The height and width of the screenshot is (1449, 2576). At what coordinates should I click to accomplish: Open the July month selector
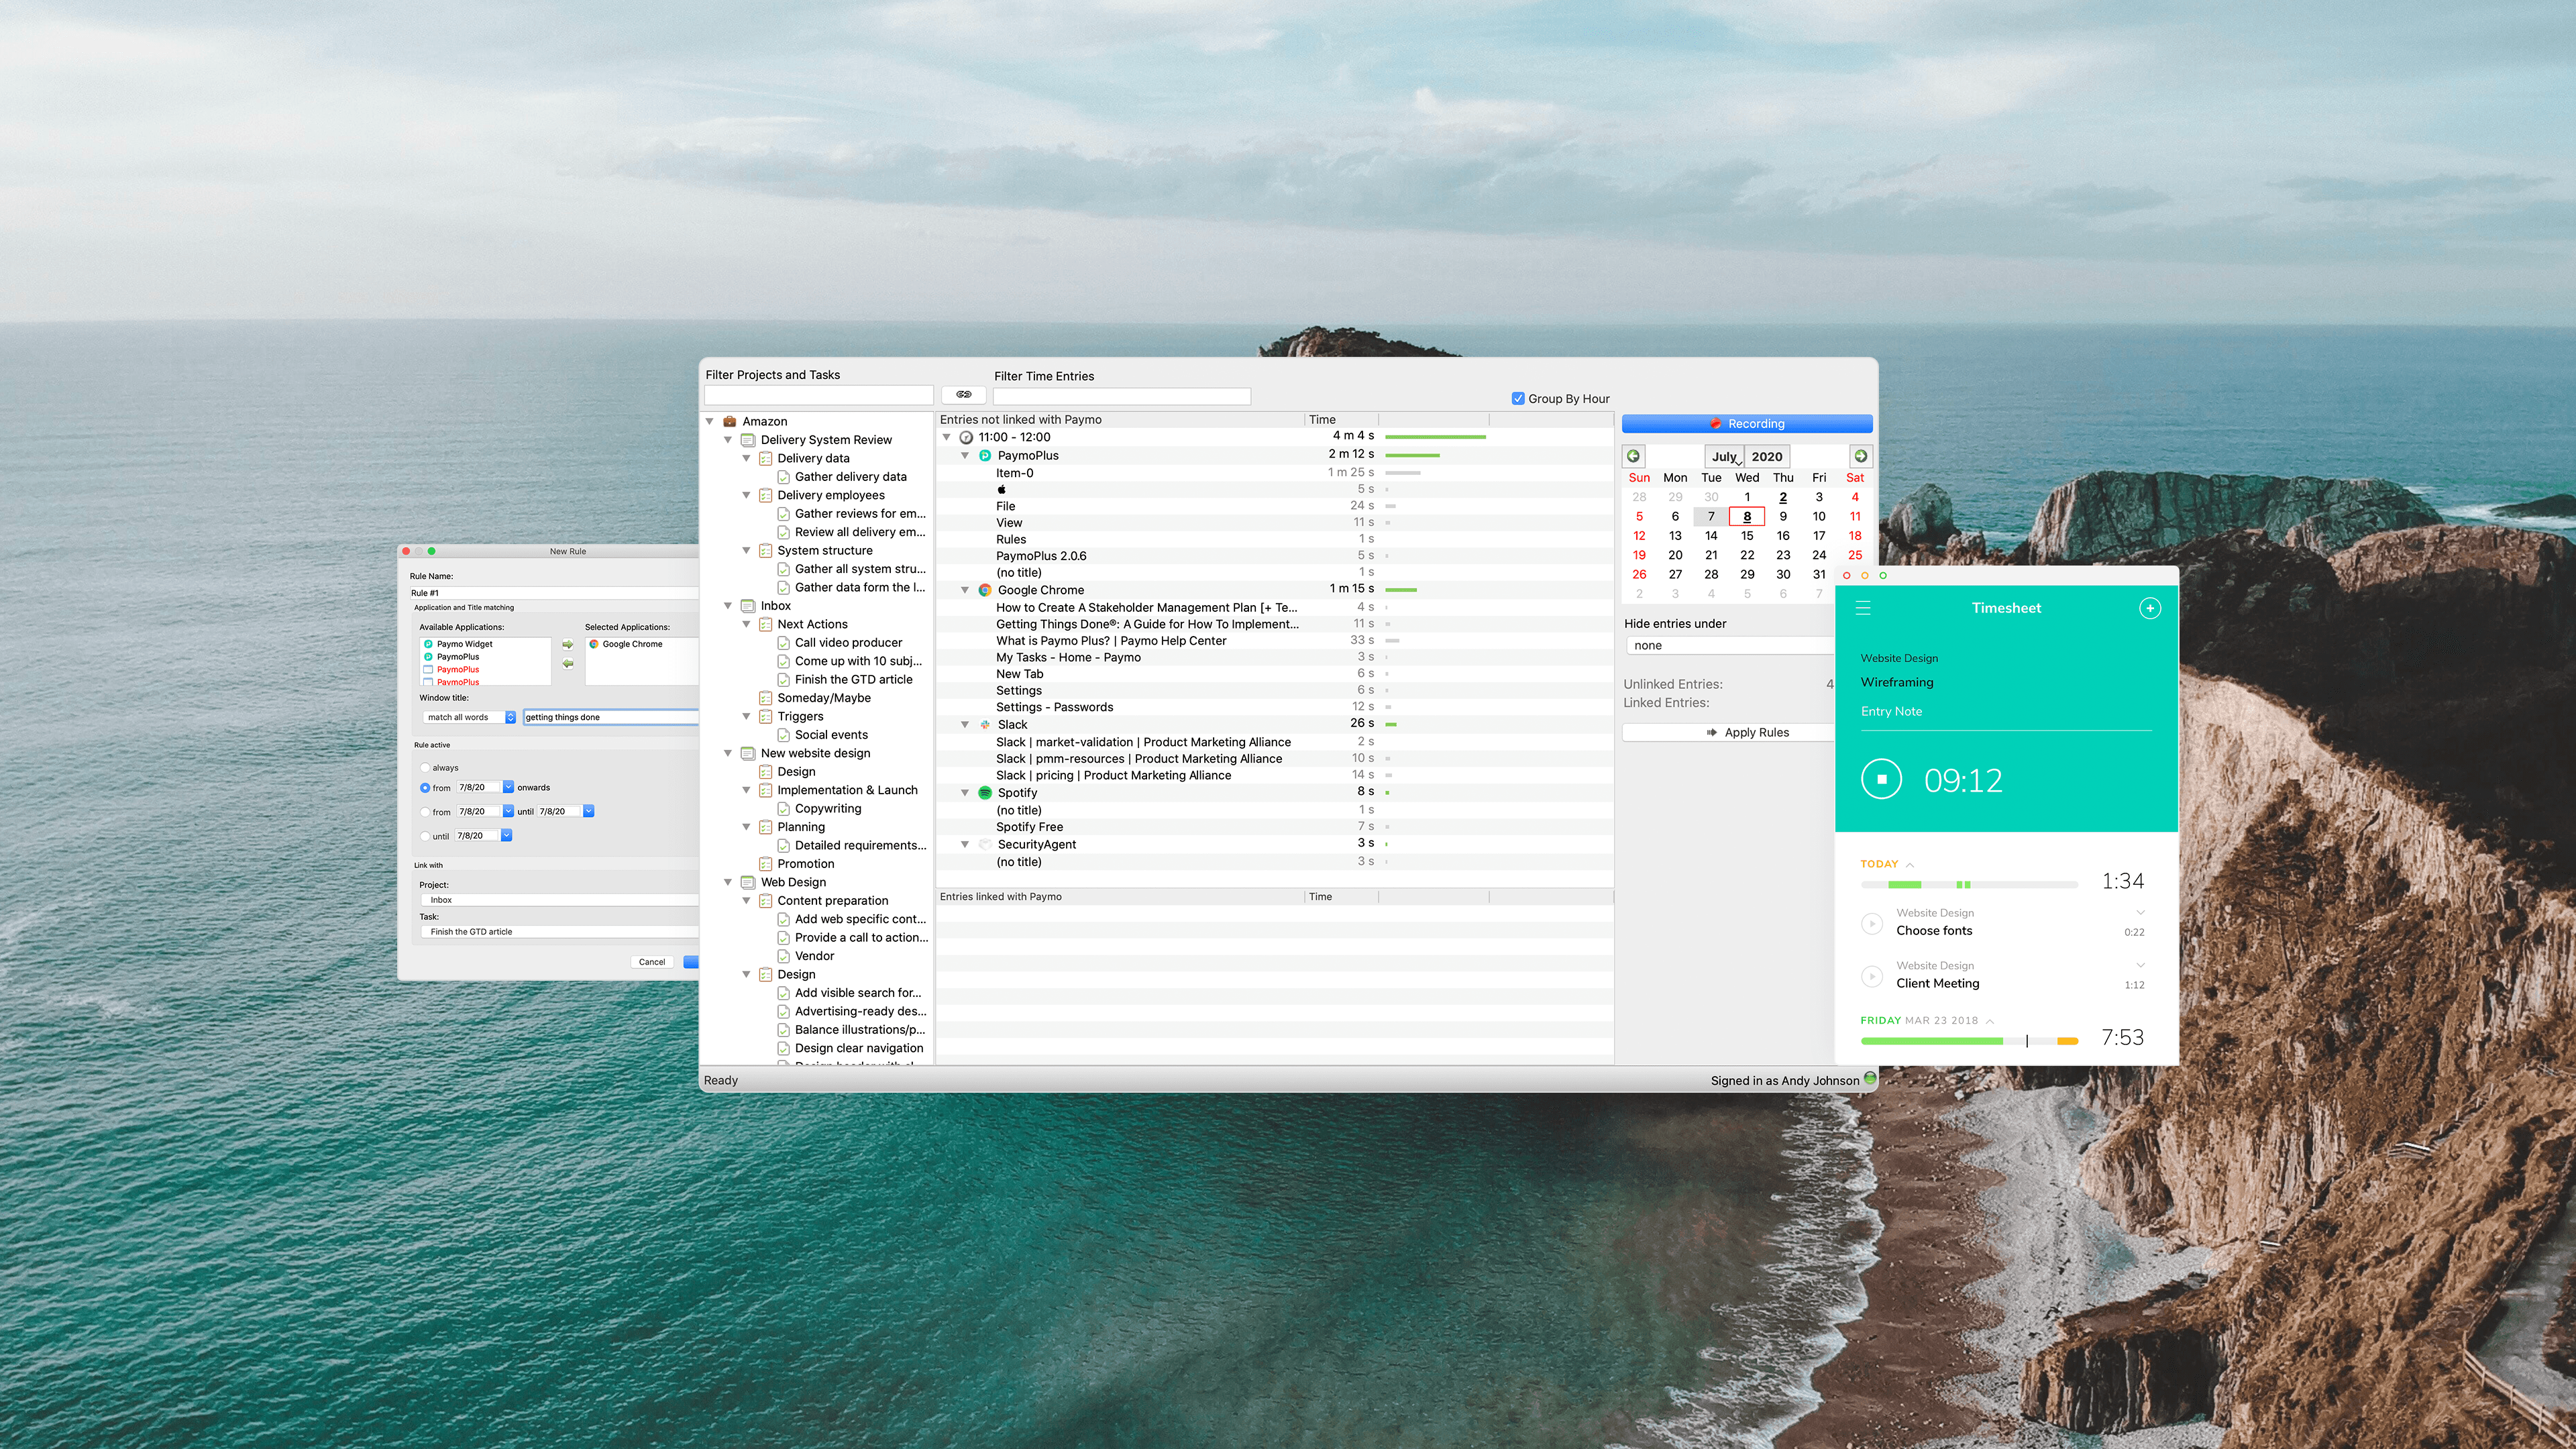[x=1725, y=456]
